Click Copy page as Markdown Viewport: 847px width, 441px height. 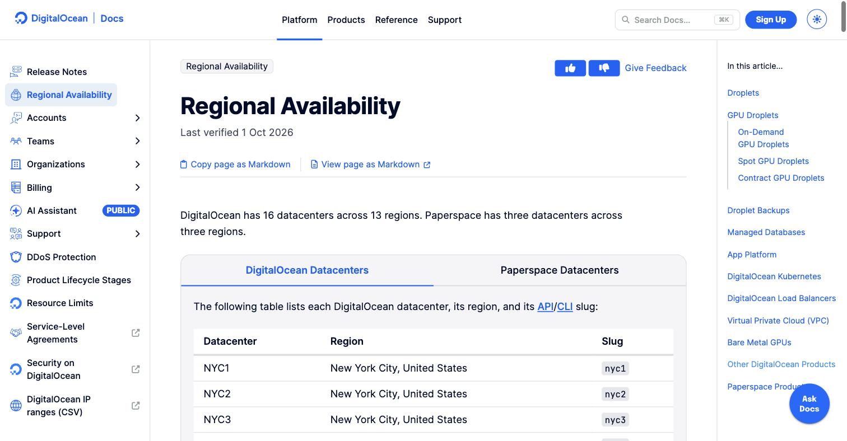(235, 165)
